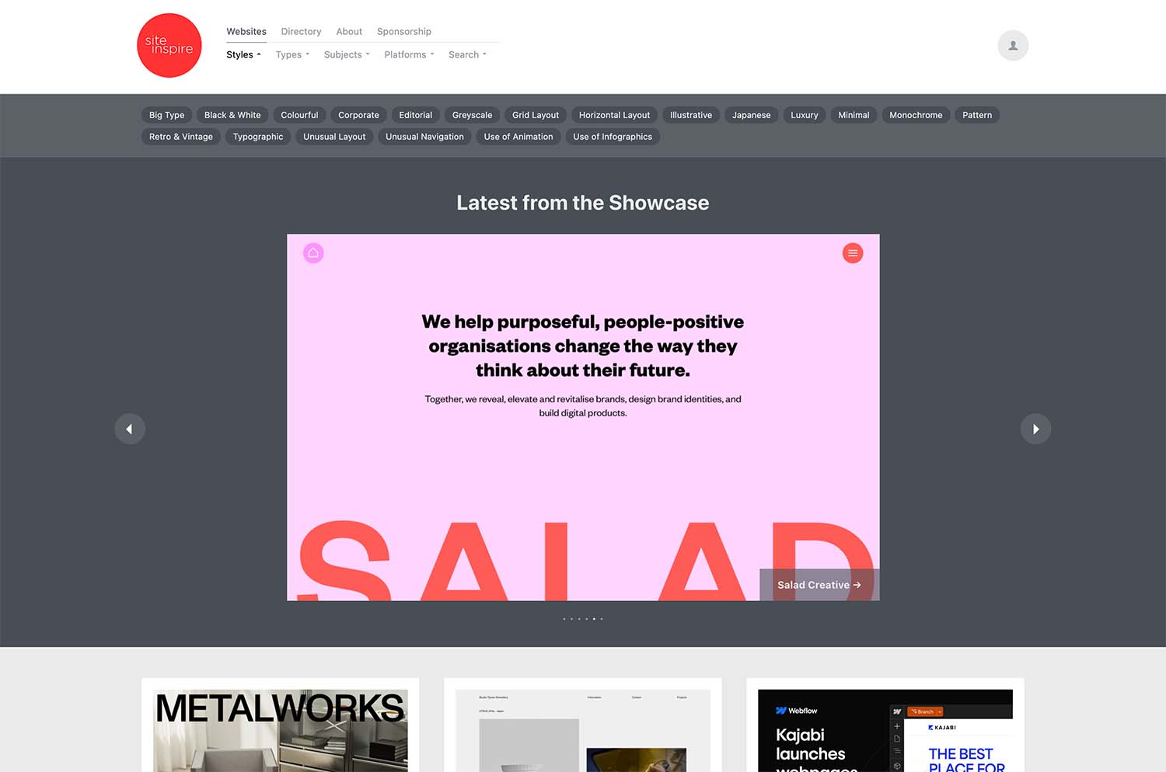Open the middle minimal website thumbnail

click(583, 730)
